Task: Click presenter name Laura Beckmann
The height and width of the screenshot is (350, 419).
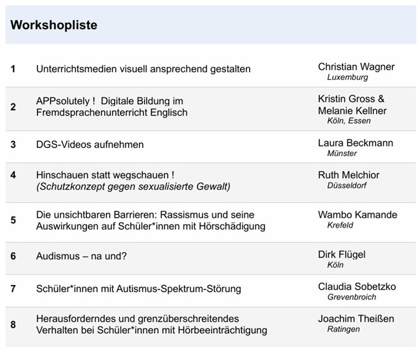Action: pyautogui.click(x=355, y=143)
